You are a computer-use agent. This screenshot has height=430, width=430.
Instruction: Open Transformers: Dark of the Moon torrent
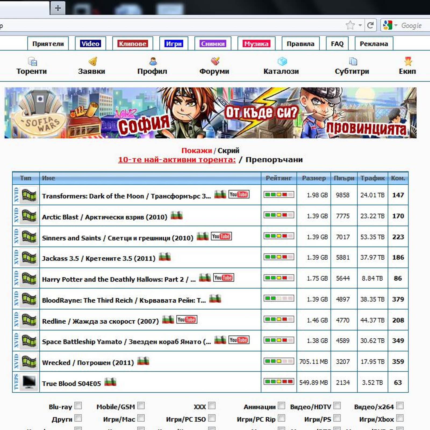coord(126,196)
